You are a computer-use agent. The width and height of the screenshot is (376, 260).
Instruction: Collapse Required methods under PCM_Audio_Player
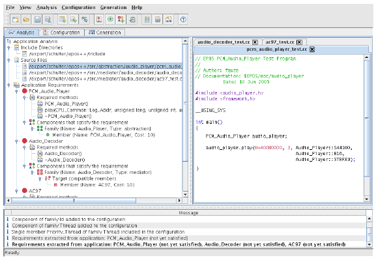[x=24, y=97]
